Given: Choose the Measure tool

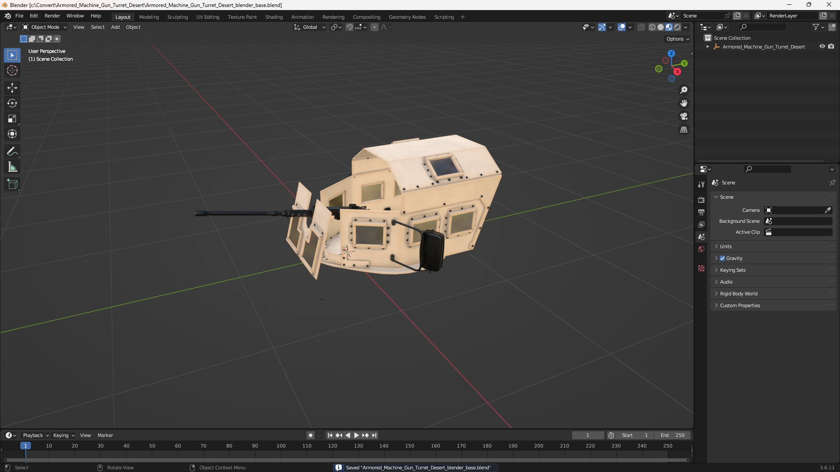Looking at the screenshot, I should [12, 167].
